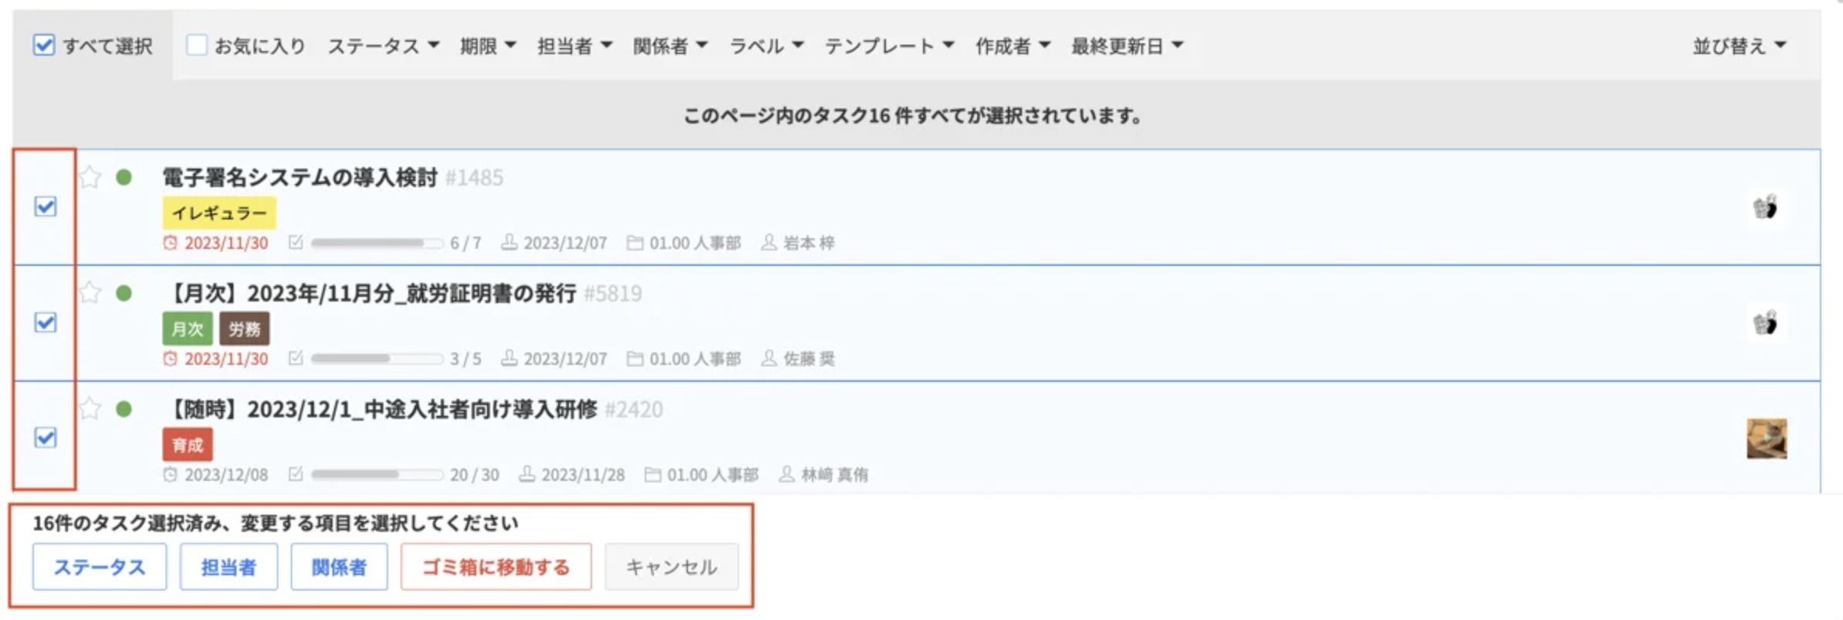
Task: Uncheck the すべて選択 checkbox
Action: coord(44,45)
